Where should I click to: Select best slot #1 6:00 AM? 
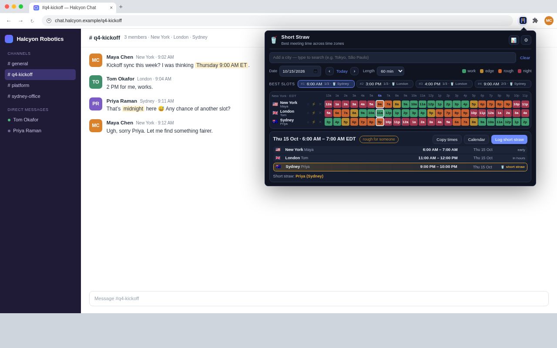326,84
